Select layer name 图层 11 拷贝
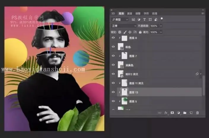This screenshot has width=209, height=138. [136, 83]
